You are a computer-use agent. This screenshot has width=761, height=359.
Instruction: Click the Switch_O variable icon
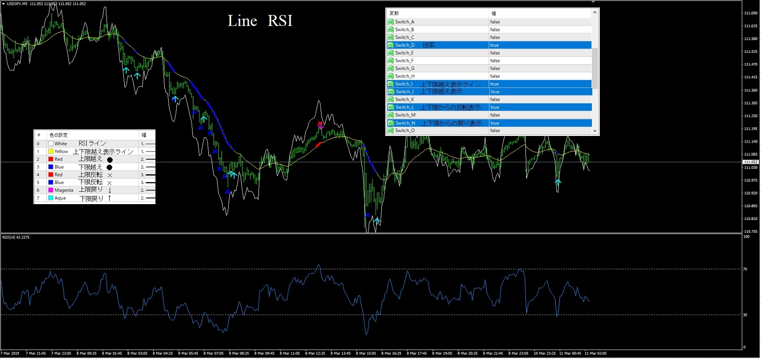pyautogui.click(x=391, y=131)
